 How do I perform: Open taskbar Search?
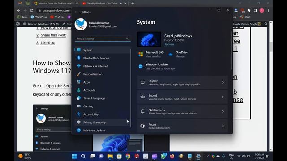click(x=83, y=156)
